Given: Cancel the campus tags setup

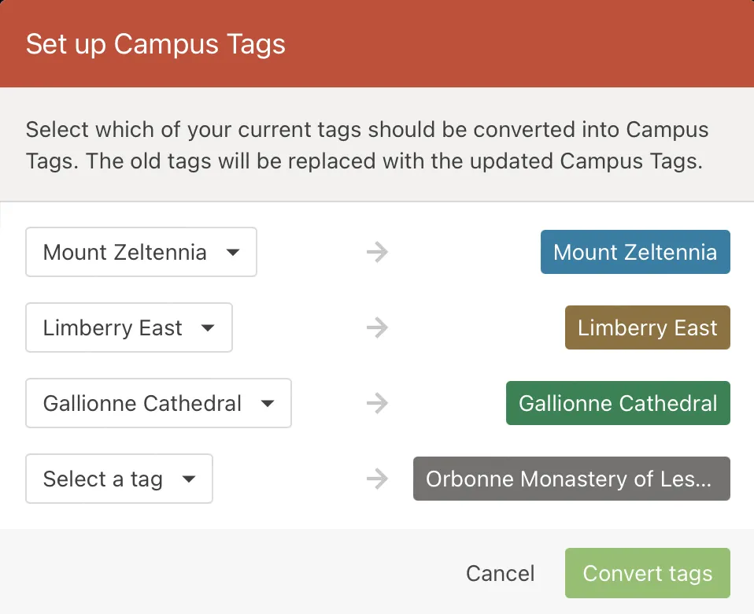Looking at the screenshot, I should 500,574.
